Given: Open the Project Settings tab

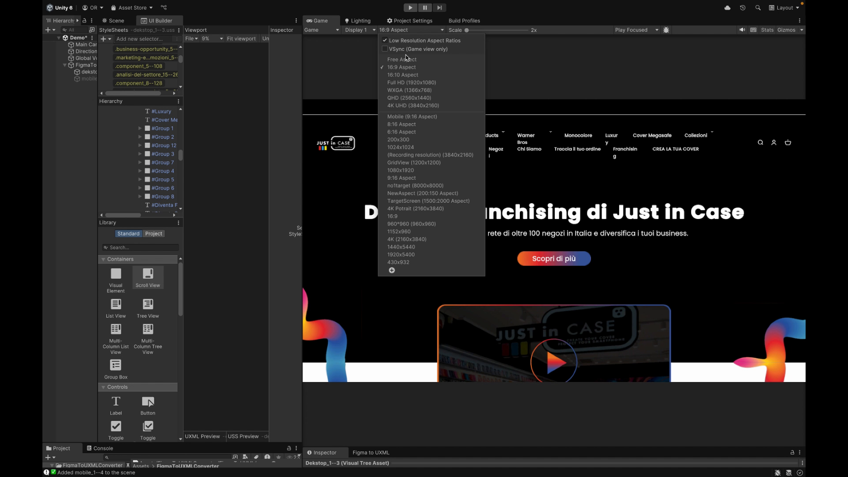Looking at the screenshot, I should [409, 21].
